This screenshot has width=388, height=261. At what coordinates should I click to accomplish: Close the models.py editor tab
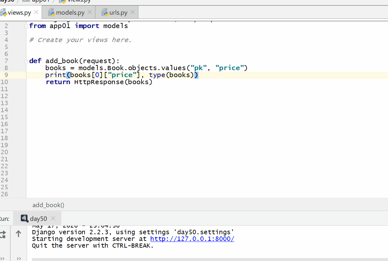(x=89, y=12)
